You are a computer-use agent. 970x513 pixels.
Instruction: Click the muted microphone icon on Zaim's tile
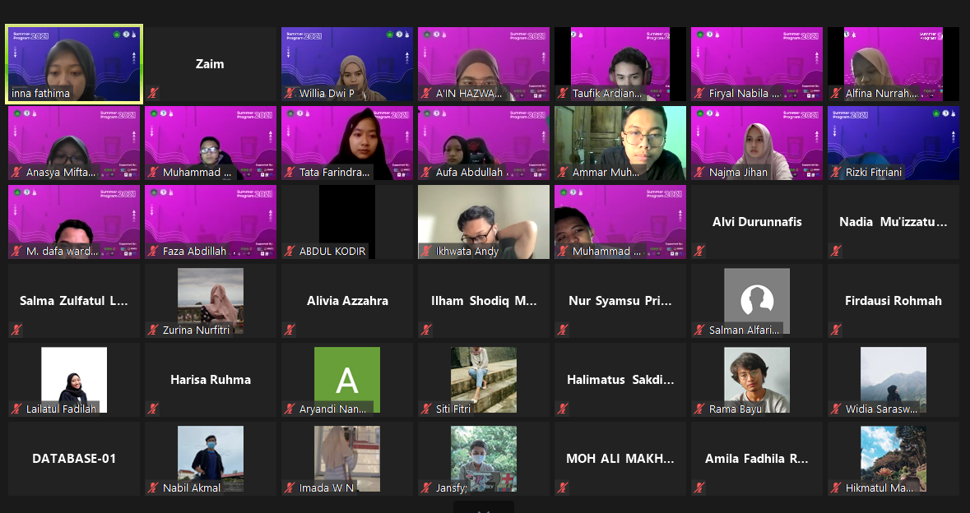click(154, 94)
